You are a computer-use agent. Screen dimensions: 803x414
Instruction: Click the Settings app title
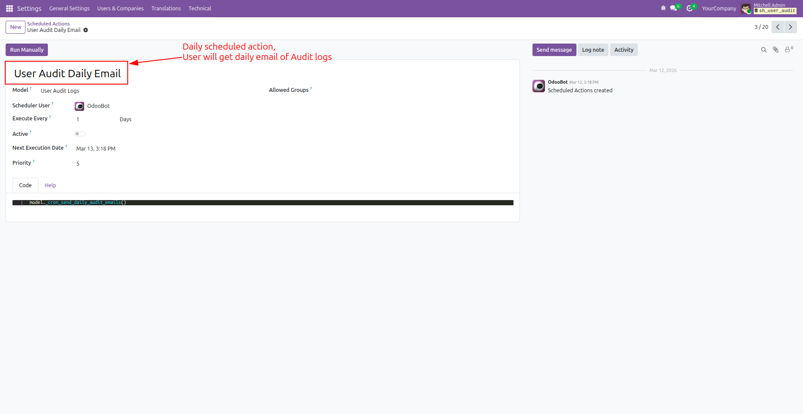[29, 9]
